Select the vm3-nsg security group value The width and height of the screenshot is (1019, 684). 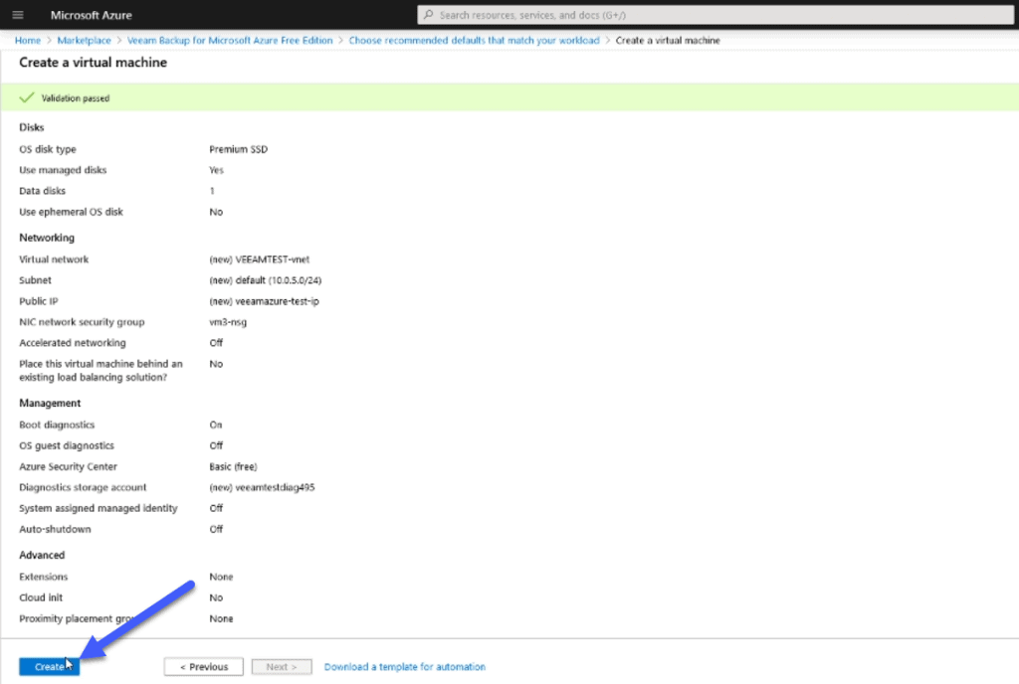pos(228,322)
